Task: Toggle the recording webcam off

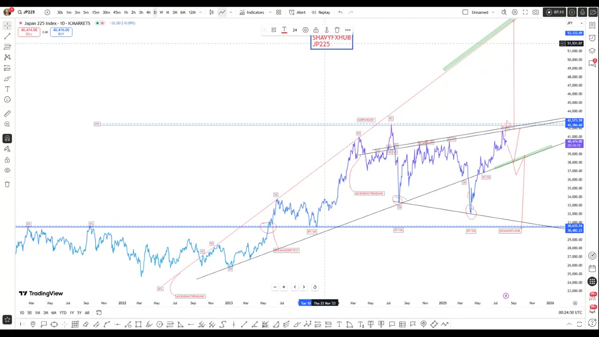Action: tap(593, 12)
